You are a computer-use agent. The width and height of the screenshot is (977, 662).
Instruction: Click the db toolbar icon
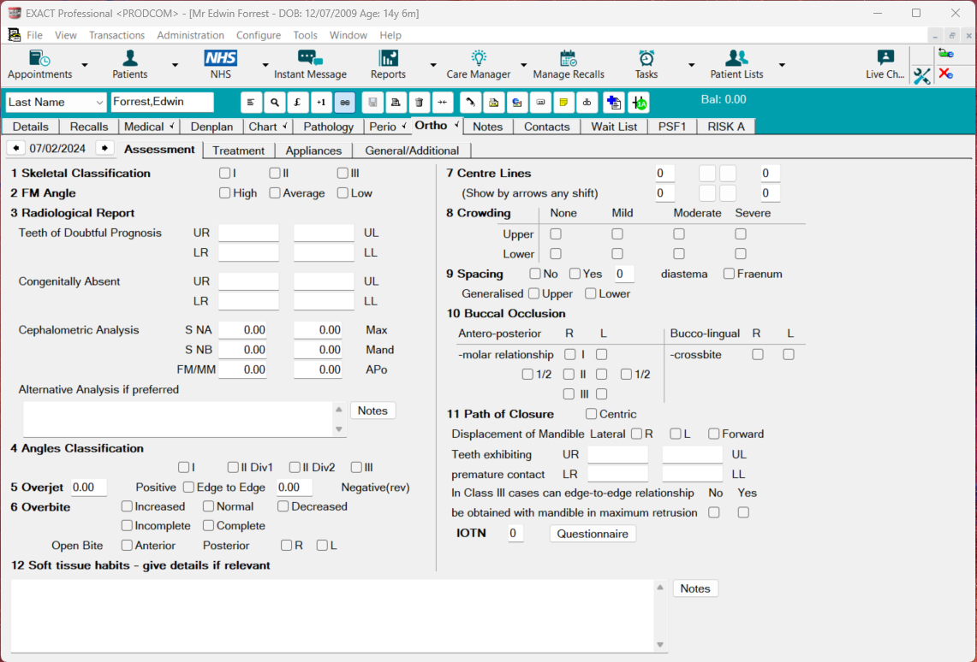(587, 102)
